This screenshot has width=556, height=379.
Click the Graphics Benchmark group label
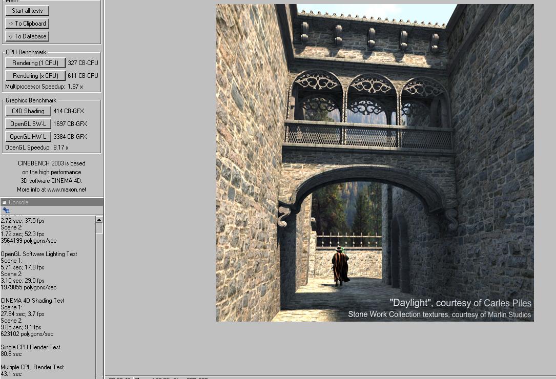coord(31,100)
